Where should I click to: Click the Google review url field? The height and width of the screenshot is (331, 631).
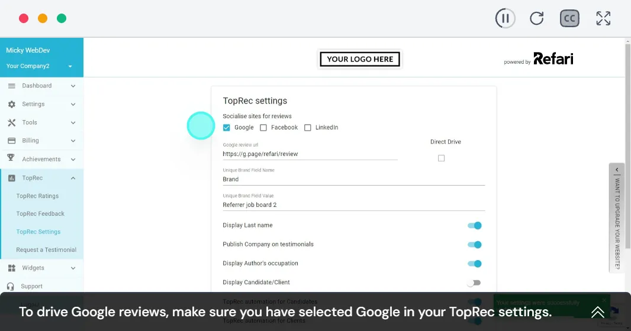pyautogui.click(x=310, y=154)
